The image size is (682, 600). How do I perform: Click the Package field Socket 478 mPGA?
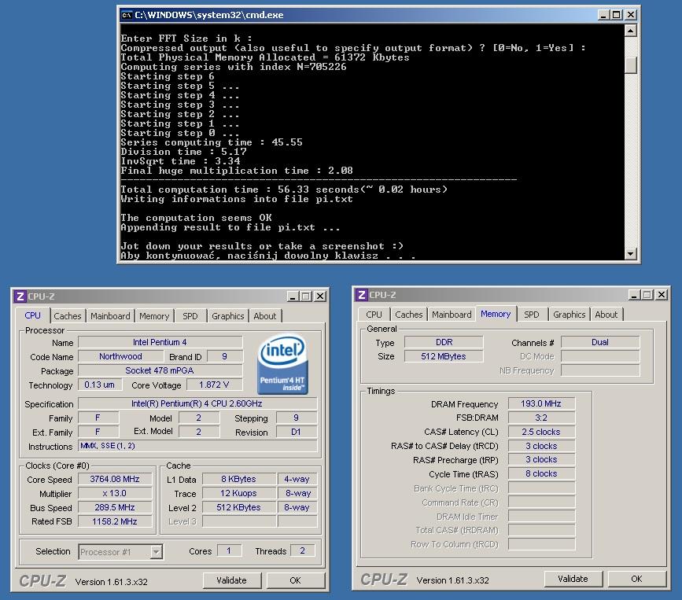[x=160, y=370]
